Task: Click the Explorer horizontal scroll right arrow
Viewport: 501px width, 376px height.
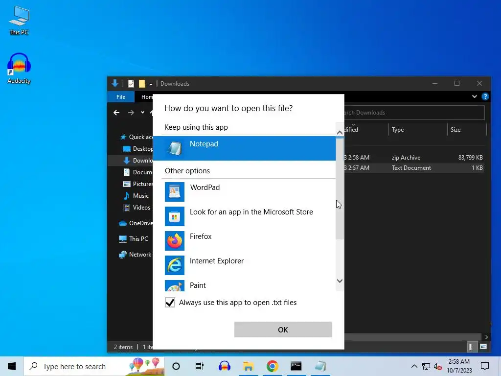Action: coord(486,337)
